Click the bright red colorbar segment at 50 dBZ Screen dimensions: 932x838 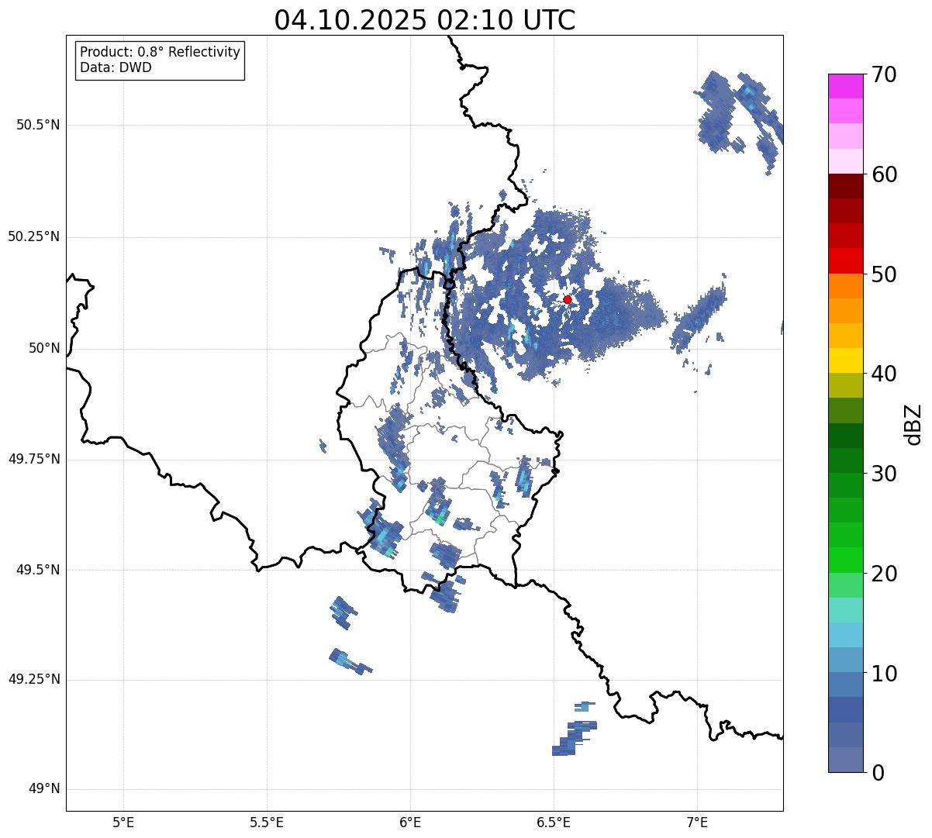[845, 261]
